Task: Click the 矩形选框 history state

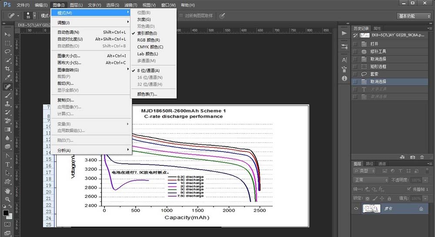Action: coord(378,66)
